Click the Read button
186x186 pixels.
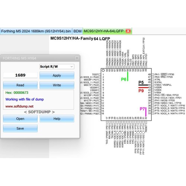point(20,85)
